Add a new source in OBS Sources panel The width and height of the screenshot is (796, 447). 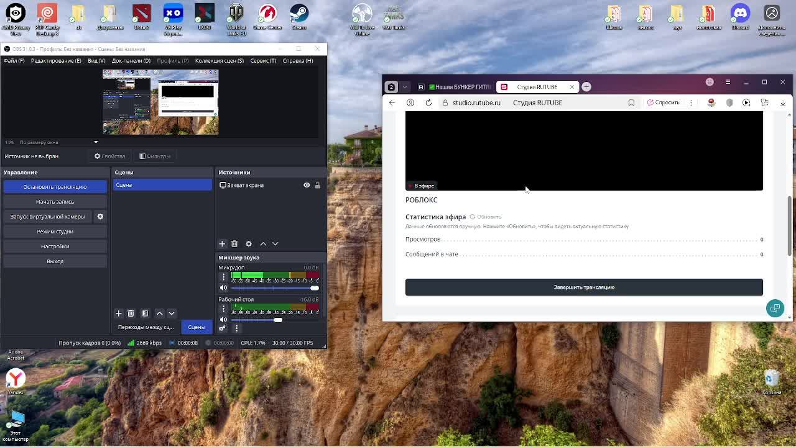[x=222, y=244]
